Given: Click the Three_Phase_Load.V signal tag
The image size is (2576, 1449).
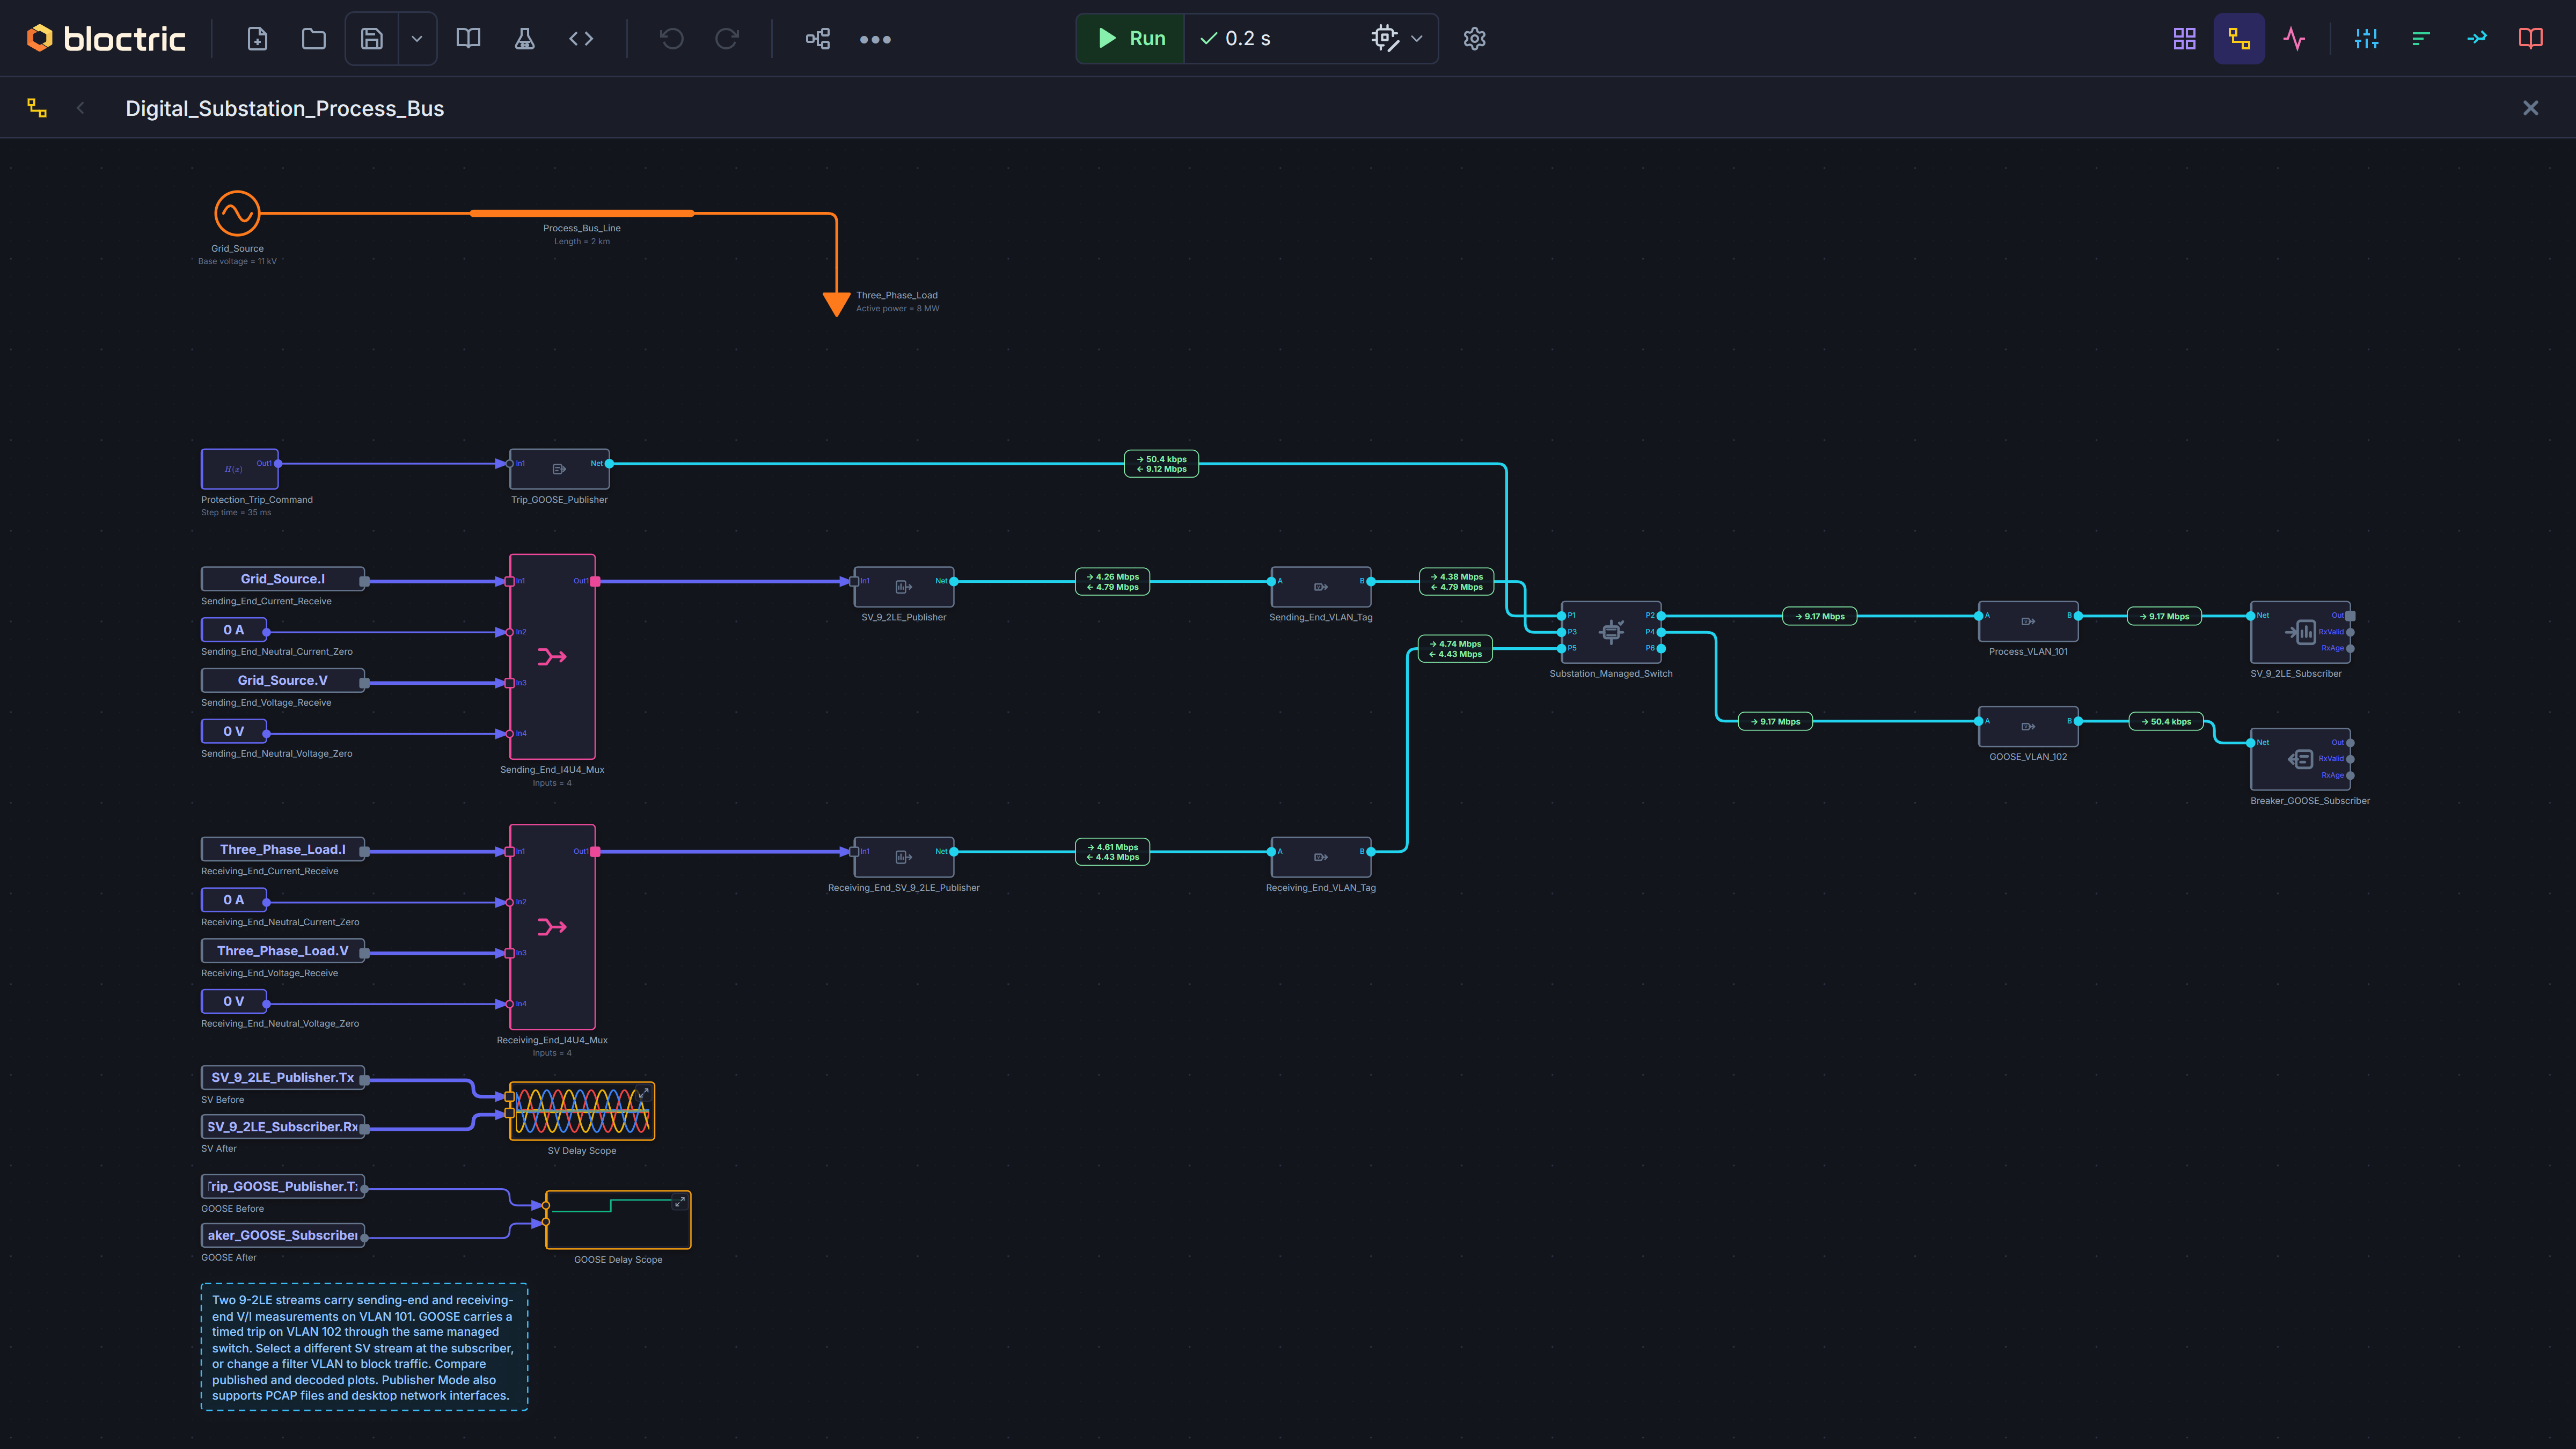Looking at the screenshot, I should [x=283, y=951].
